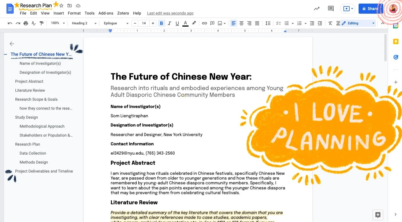Toggle underline formatting
The width and height of the screenshot is (402, 222).
click(x=177, y=23)
